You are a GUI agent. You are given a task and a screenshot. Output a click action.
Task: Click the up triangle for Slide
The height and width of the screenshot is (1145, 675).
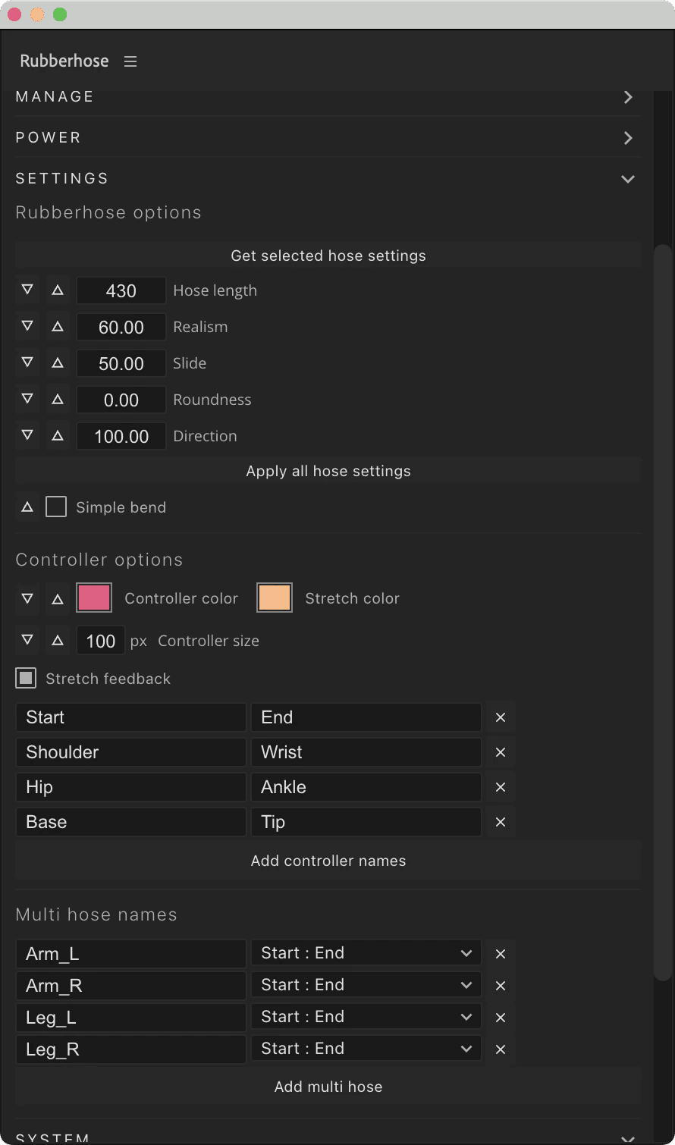58,363
